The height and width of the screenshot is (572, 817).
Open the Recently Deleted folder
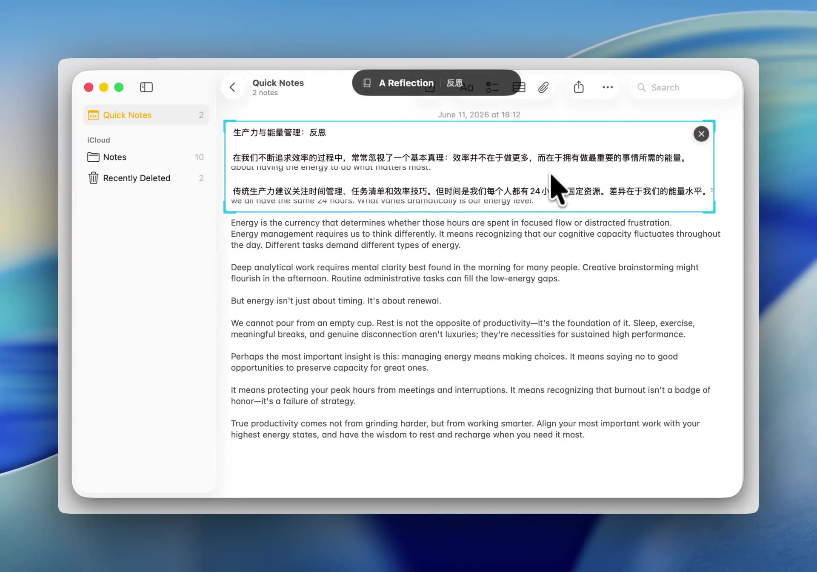[x=146, y=178]
